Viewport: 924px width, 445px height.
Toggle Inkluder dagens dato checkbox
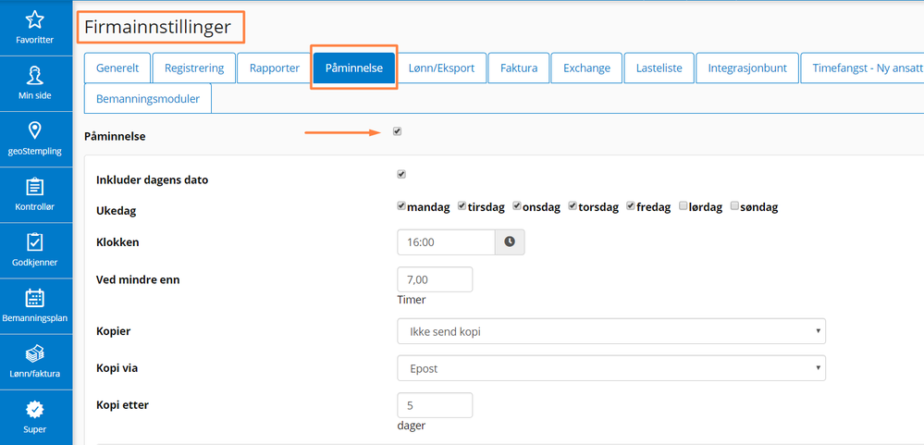(402, 175)
